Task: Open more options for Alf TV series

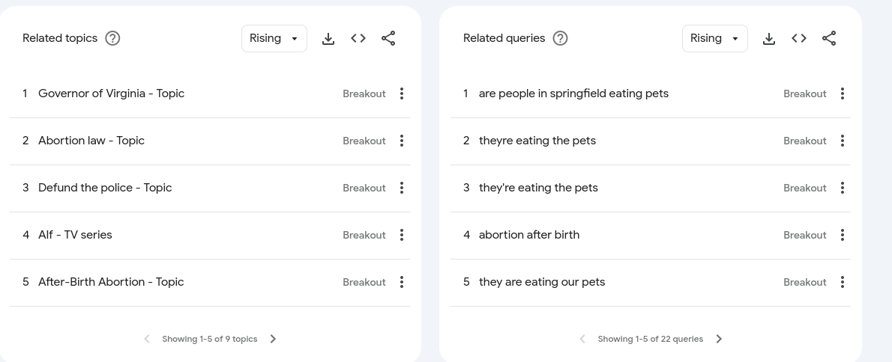Action: pos(402,235)
